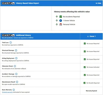Click the 'Additional History' heading
The height and width of the screenshot is (95, 103).
23,35
